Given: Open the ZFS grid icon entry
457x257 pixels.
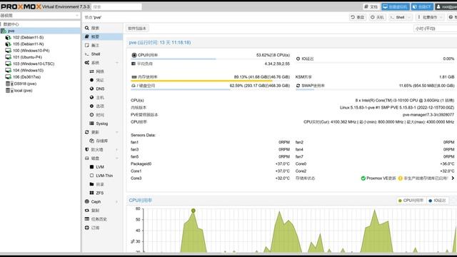Looking at the screenshot, I should [x=91, y=193].
